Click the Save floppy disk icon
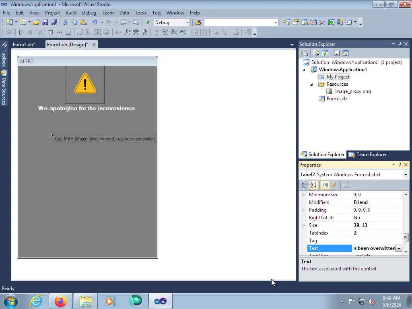Image resolution: width=412 pixels, height=309 pixels. click(x=45, y=23)
